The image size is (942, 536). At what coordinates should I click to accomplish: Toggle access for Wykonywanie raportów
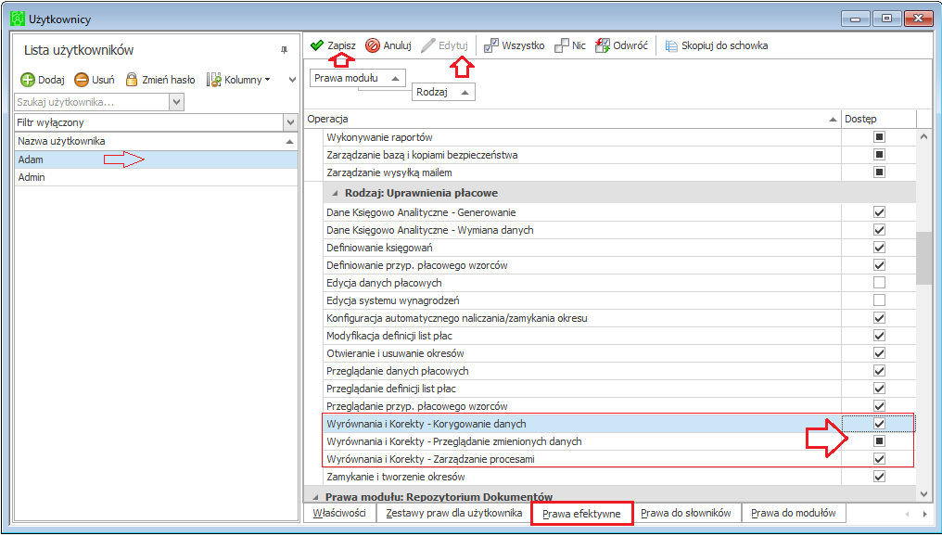tap(879, 137)
